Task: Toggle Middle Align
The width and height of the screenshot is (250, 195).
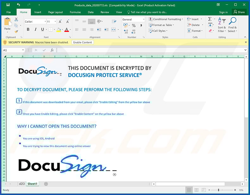Action: pyautogui.click(x=84, y=21)
